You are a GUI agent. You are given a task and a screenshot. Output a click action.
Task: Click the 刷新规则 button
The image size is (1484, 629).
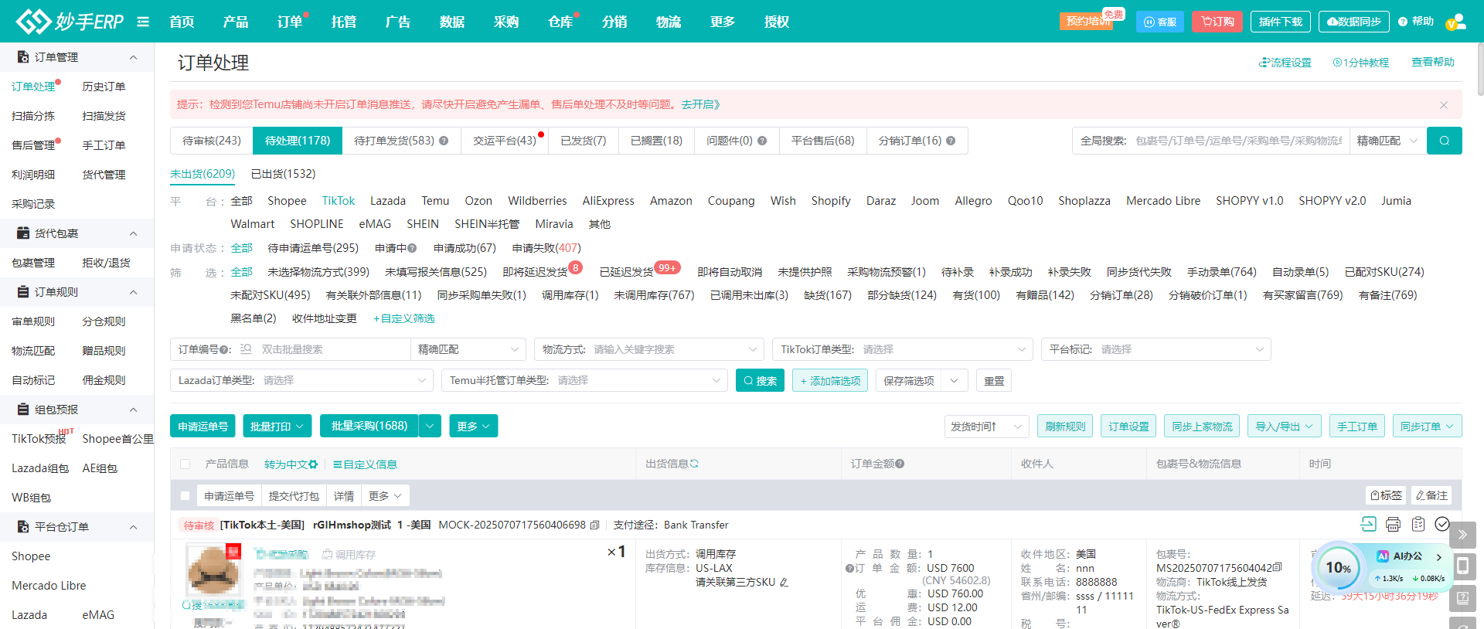(1065, 427)
